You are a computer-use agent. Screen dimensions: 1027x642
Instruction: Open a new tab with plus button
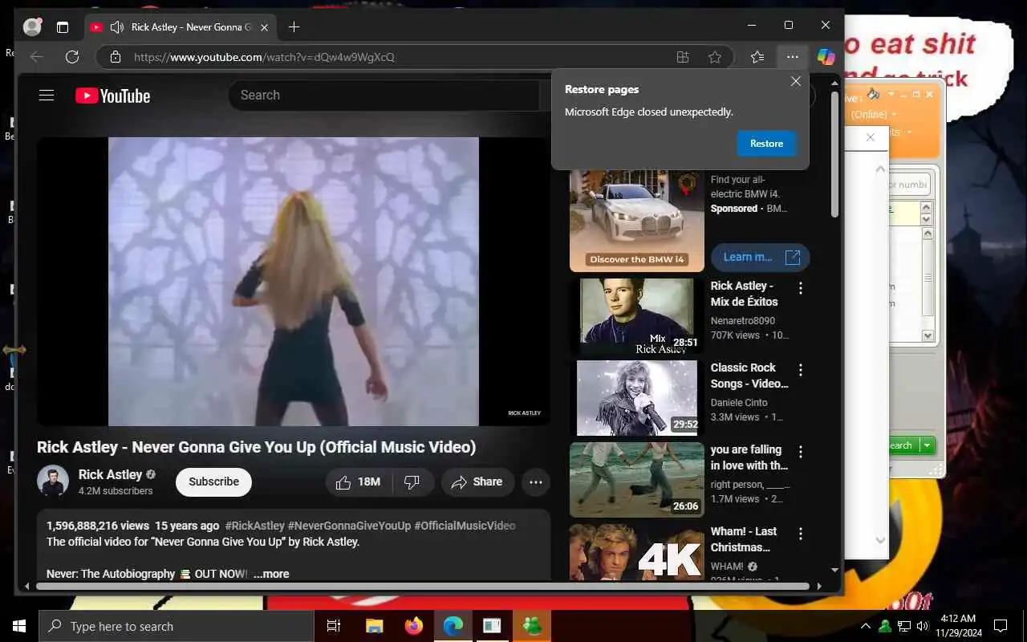pyautogui.click(x=294, y=27)
